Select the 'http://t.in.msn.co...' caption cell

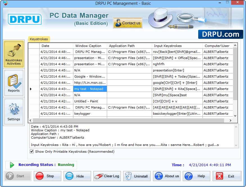click(x=90, y=83)
